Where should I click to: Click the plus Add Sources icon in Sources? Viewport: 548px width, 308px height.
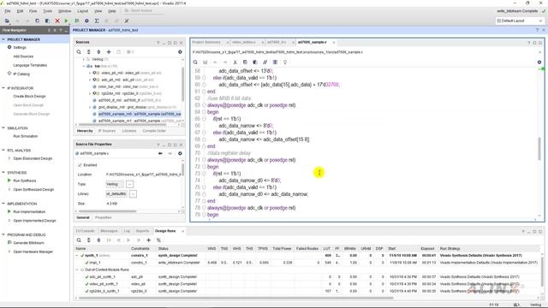tap(109, 52)
